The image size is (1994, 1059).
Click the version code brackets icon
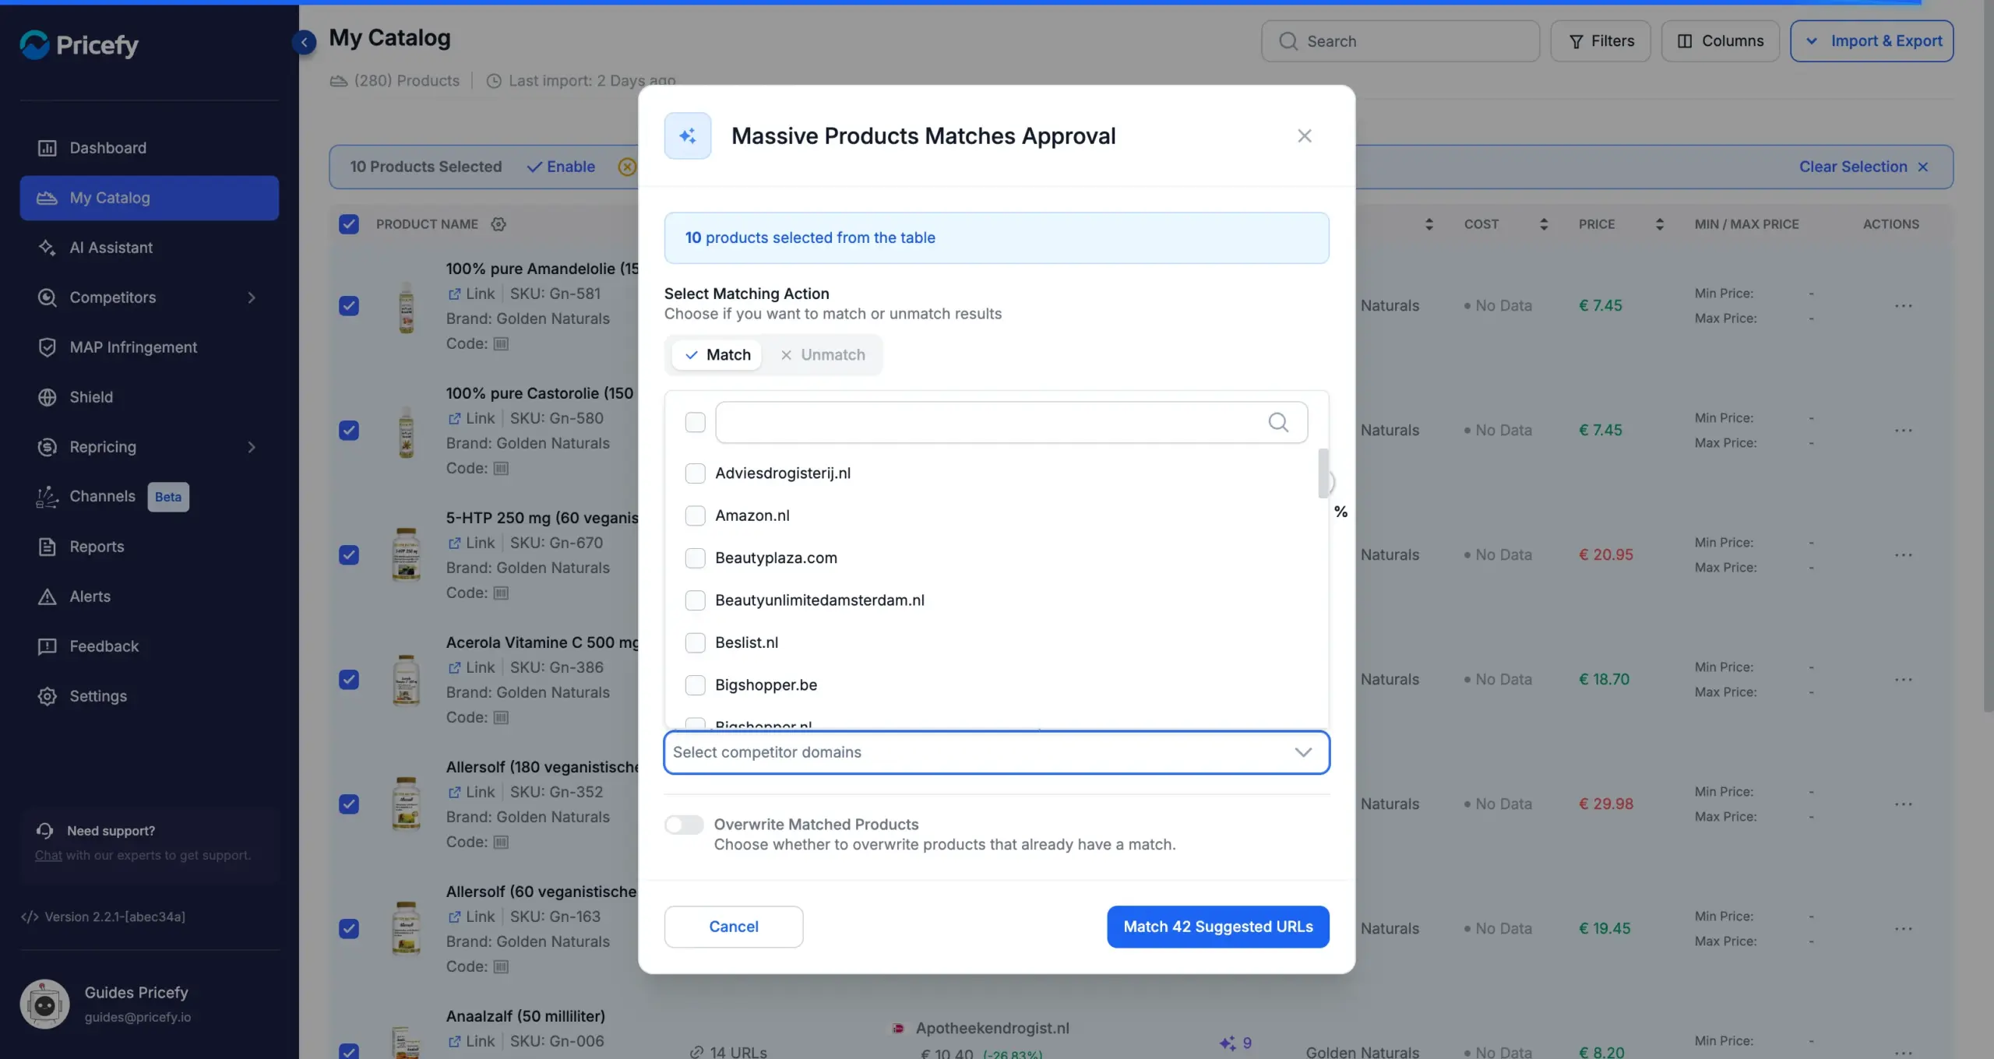click(x=30, y=917)
